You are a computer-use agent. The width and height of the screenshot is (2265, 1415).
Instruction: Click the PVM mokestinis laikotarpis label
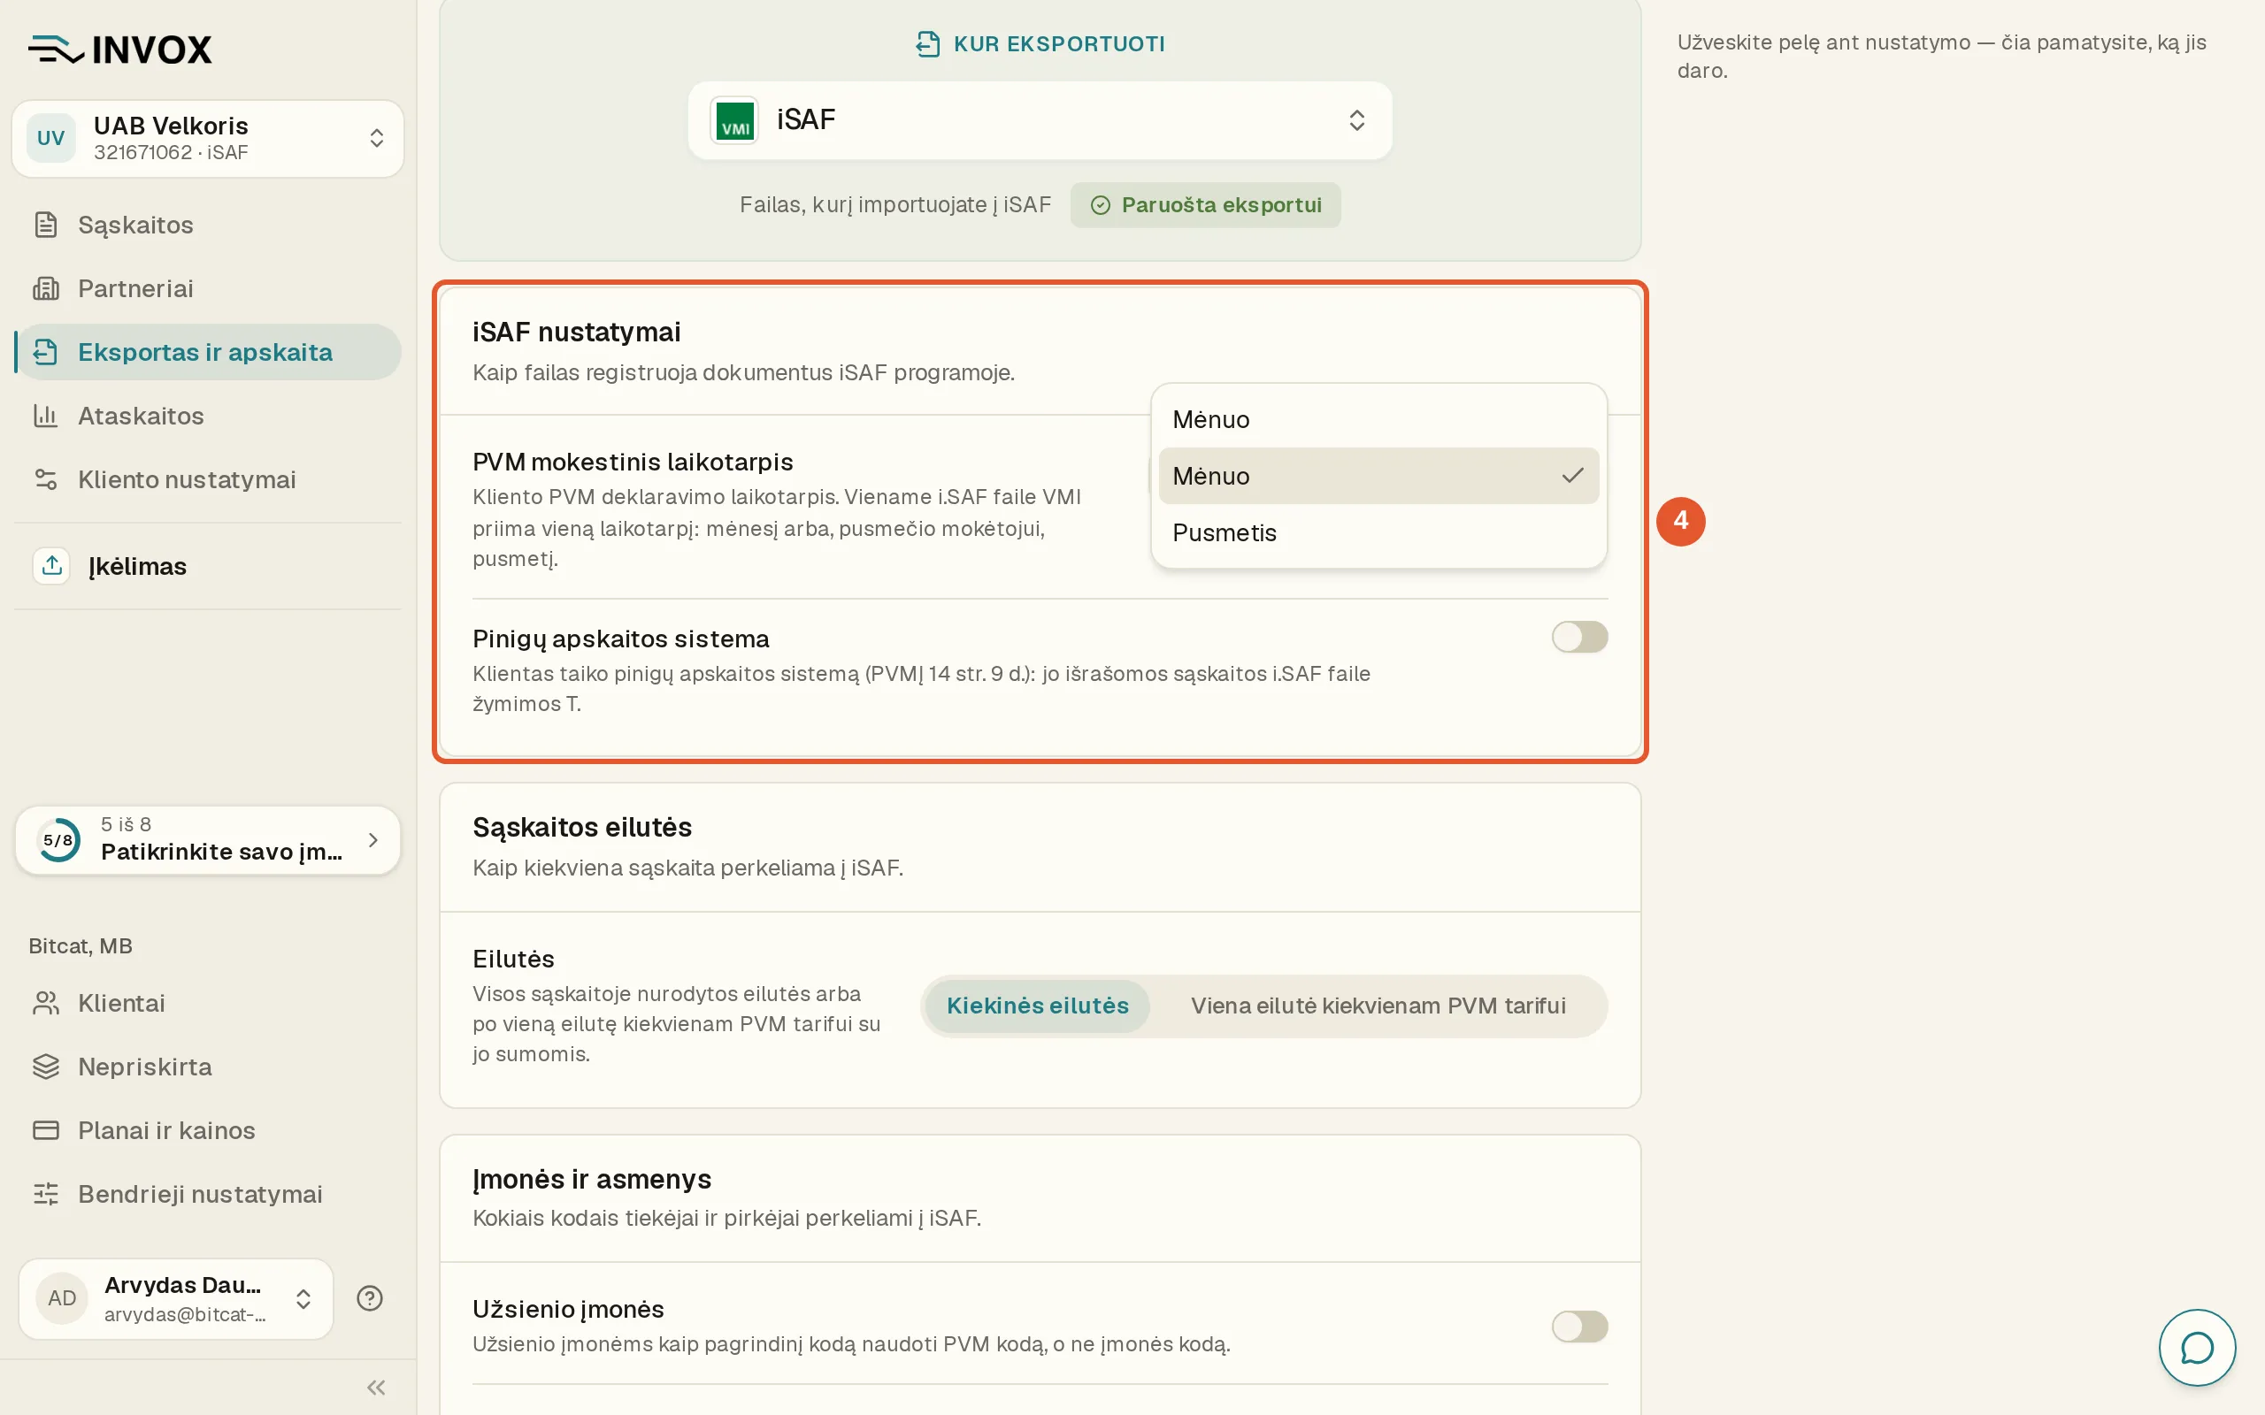tap(633, 463)
